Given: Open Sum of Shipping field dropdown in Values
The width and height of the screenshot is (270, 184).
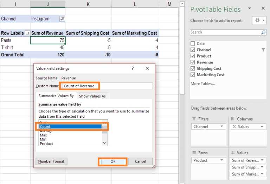Looking at the screenshot, I should (262, 167).
